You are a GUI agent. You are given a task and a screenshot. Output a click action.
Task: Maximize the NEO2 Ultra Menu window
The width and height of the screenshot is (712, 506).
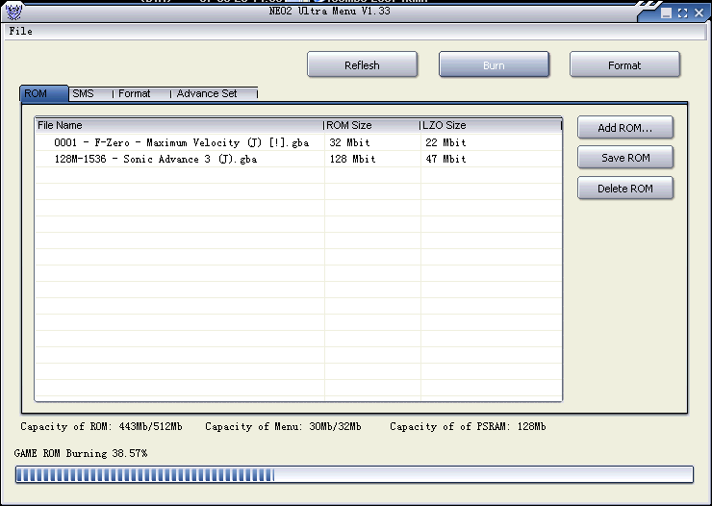pyautogui.click(x=682, y=13)
